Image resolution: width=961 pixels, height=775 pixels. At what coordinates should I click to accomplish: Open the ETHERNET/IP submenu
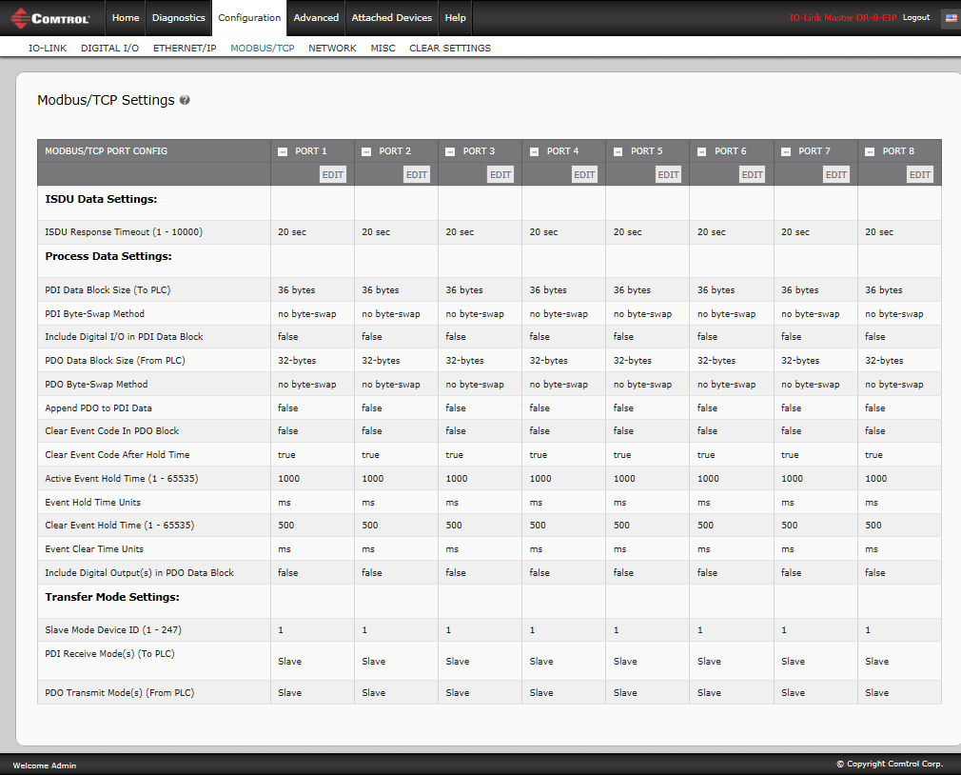point(185,48)
